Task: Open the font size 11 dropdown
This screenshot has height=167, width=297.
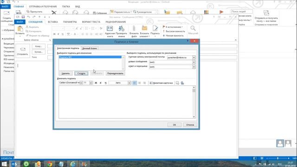Action: coord(91,83)
